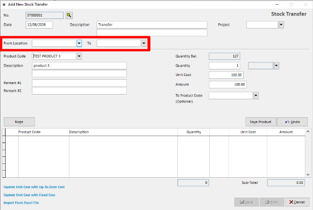Click the Remark #1 field
Image resolution: width=313 pixels, height=210 pixels.
(x=79, y=83)
